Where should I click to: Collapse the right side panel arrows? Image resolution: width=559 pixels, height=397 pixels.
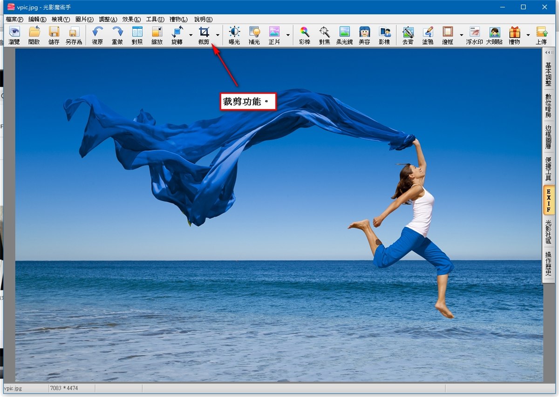pos(549,53)
